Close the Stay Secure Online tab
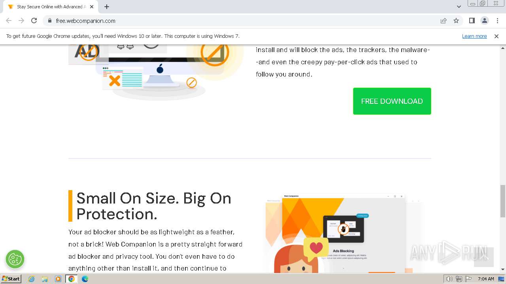The image size is (506, 284). pos(92,7)
